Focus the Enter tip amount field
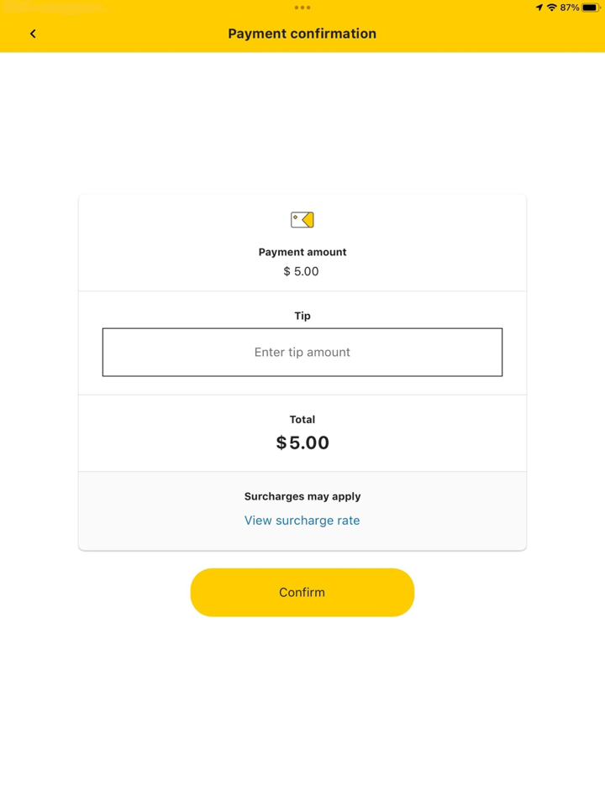Image resolution: width=605 pixels, height=806 pixels. point(302,353)
